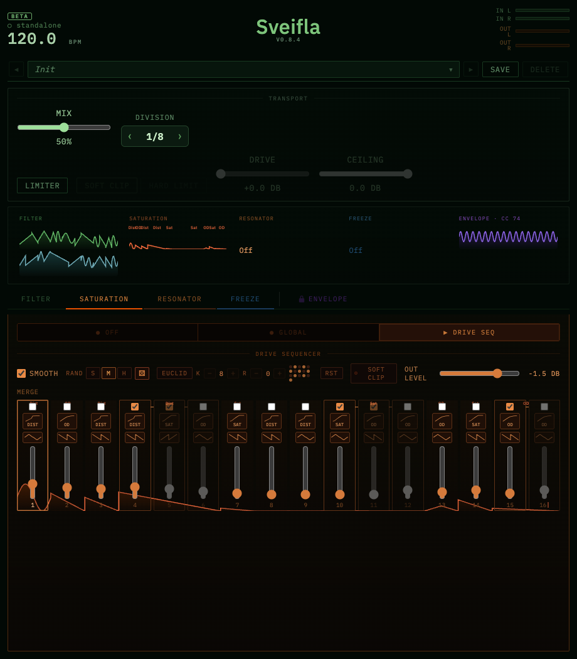The image size is (577, 659).
Task: Click the LIMITER button
Action: 42,185
